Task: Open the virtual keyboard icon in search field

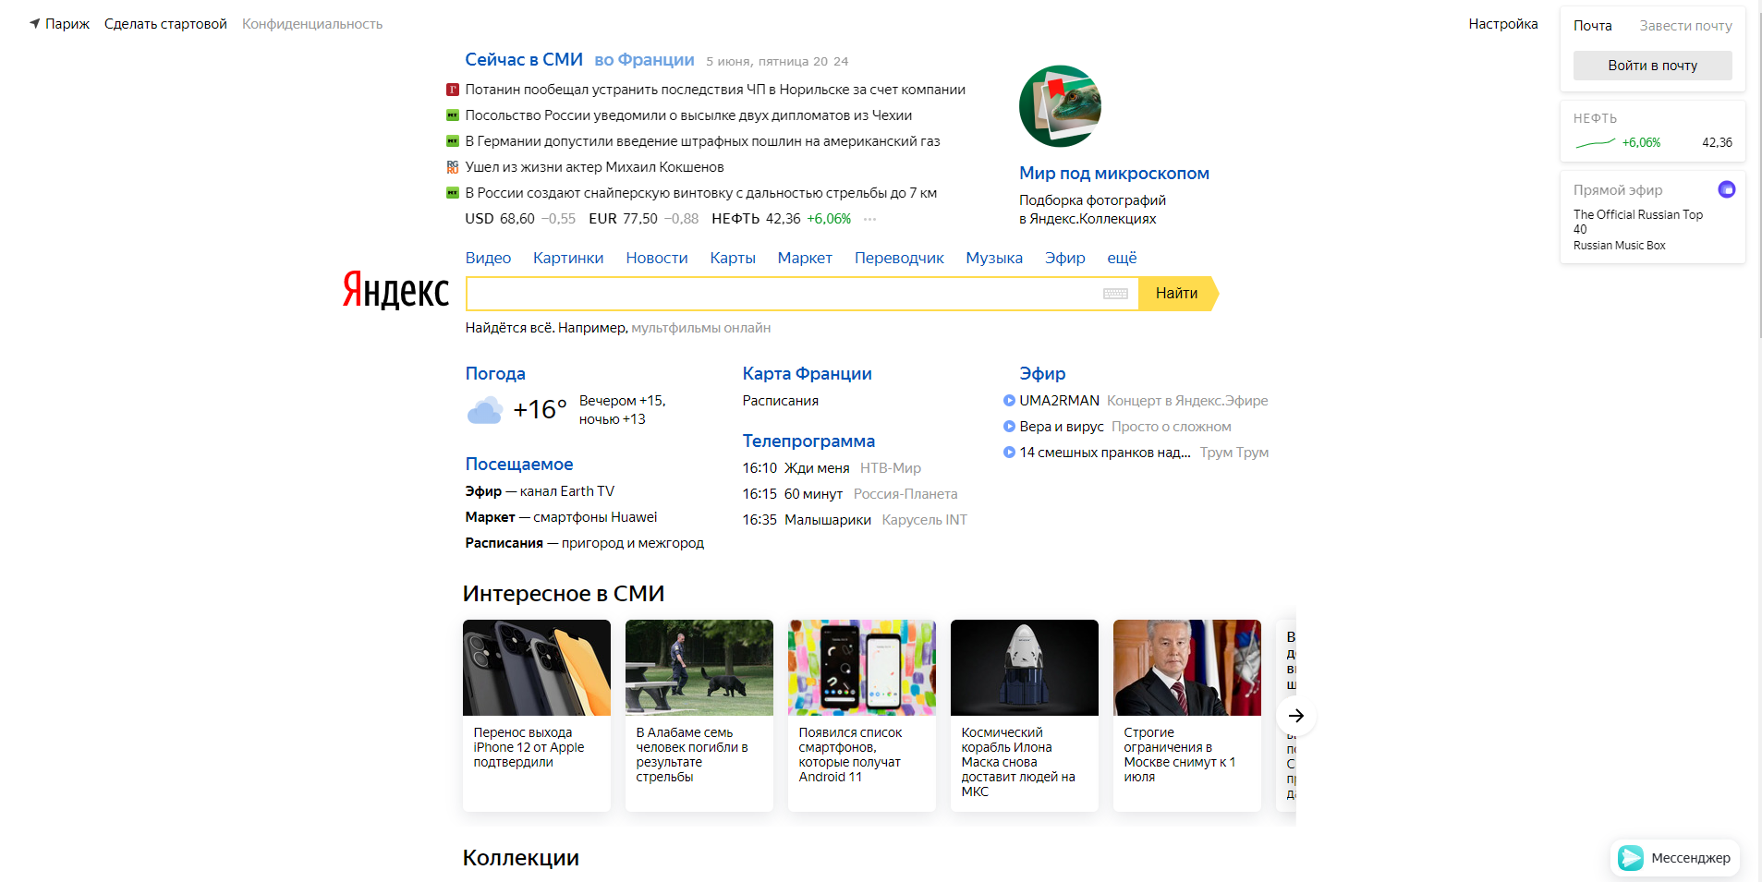Action: (1115, 294)
